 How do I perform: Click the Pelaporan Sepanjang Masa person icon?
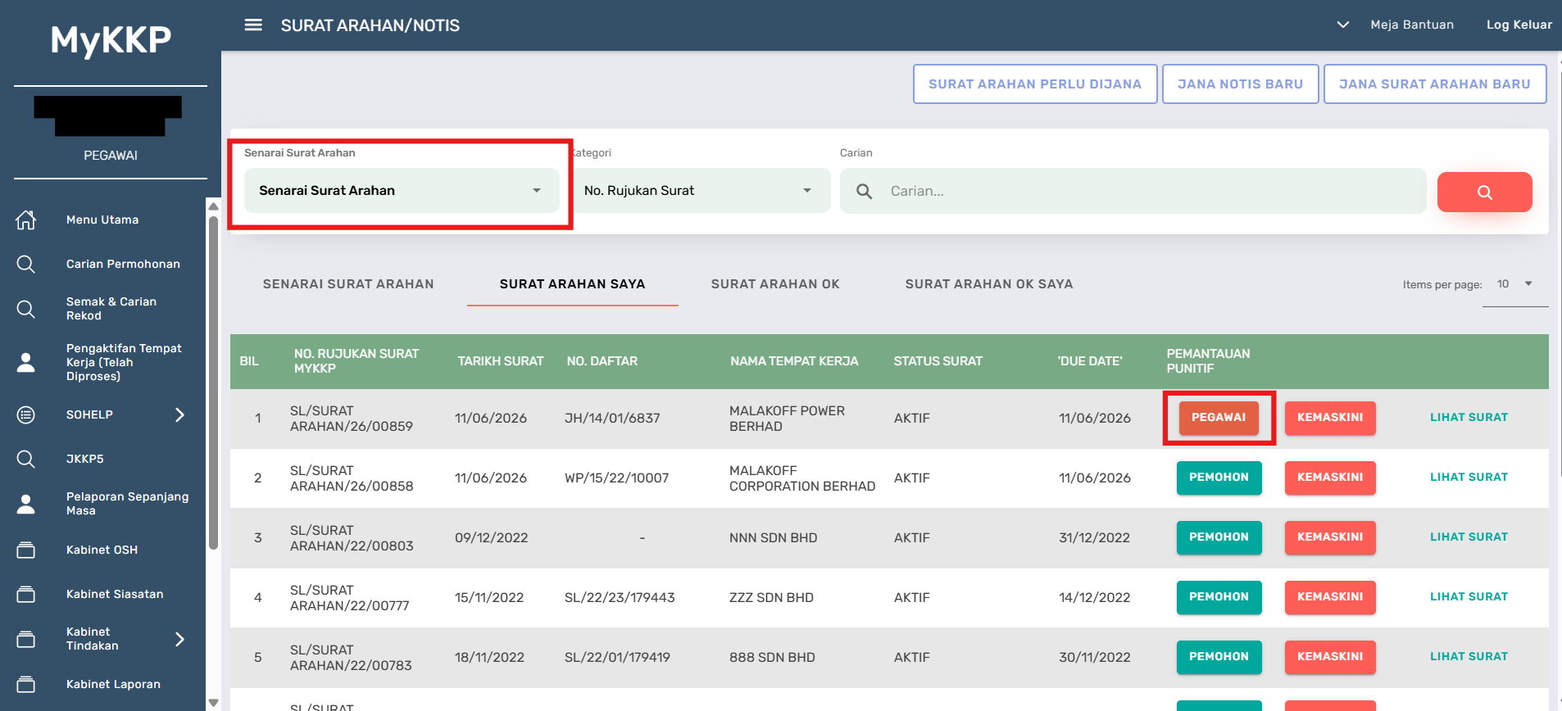26,503
